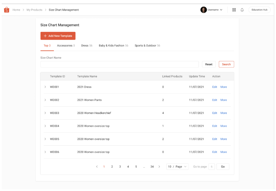Open the notifications bell
This screenshot has height=191, width=276.
242,10
